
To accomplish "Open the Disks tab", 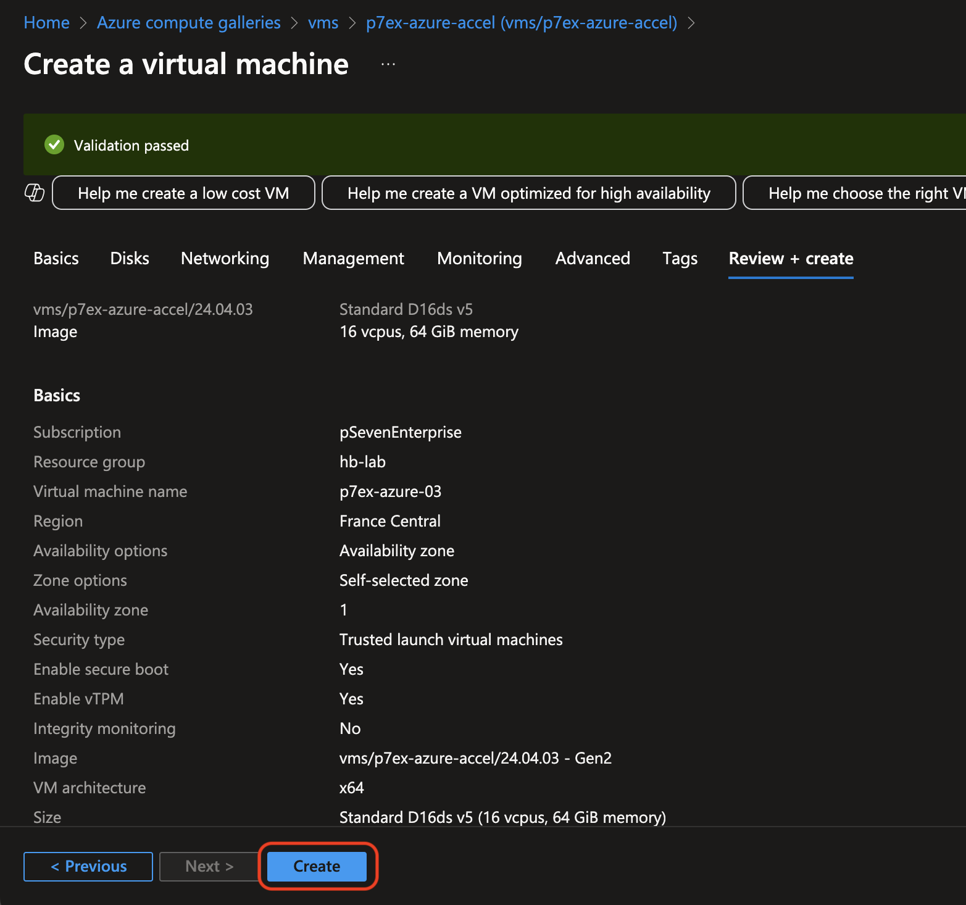I will click(130, 258).
